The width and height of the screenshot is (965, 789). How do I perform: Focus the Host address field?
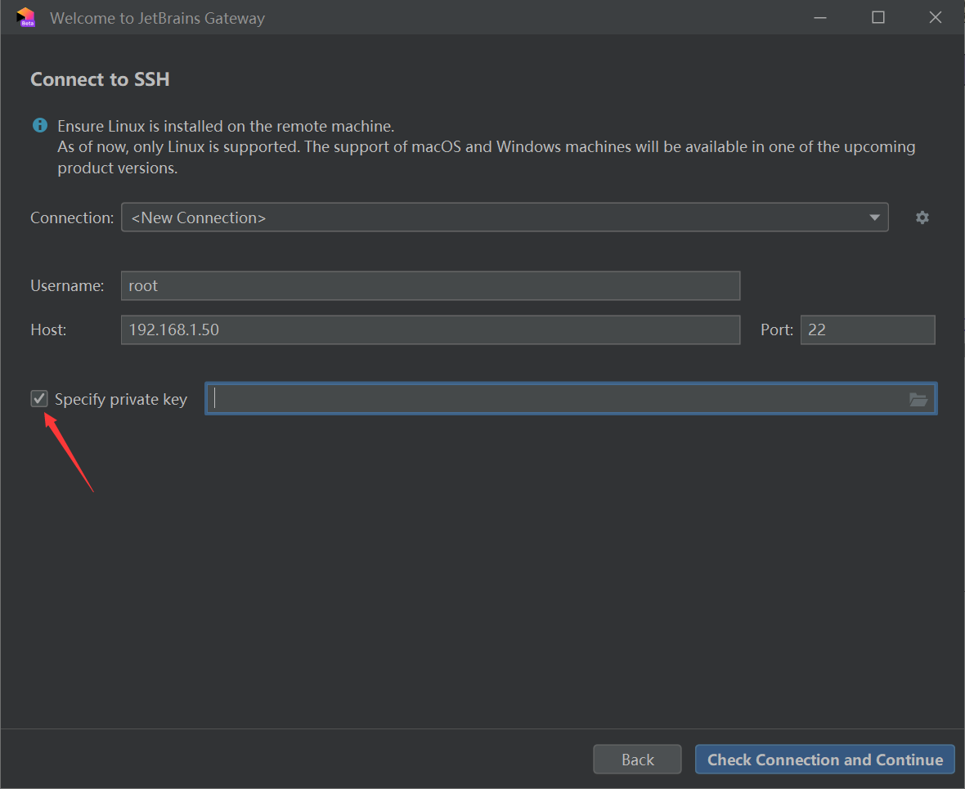[x=430, y=329]
